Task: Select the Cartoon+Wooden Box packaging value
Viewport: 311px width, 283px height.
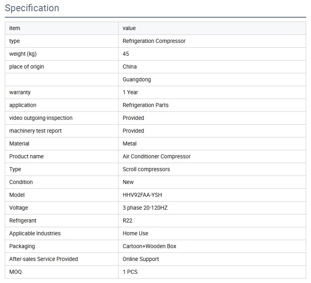Action: [x=149, y=246]
